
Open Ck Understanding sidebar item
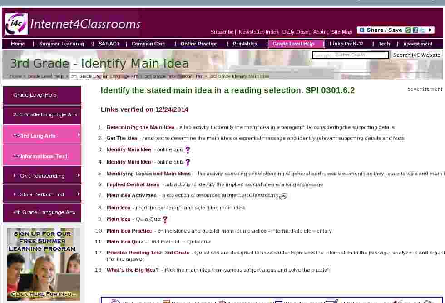tap(42, 175)
